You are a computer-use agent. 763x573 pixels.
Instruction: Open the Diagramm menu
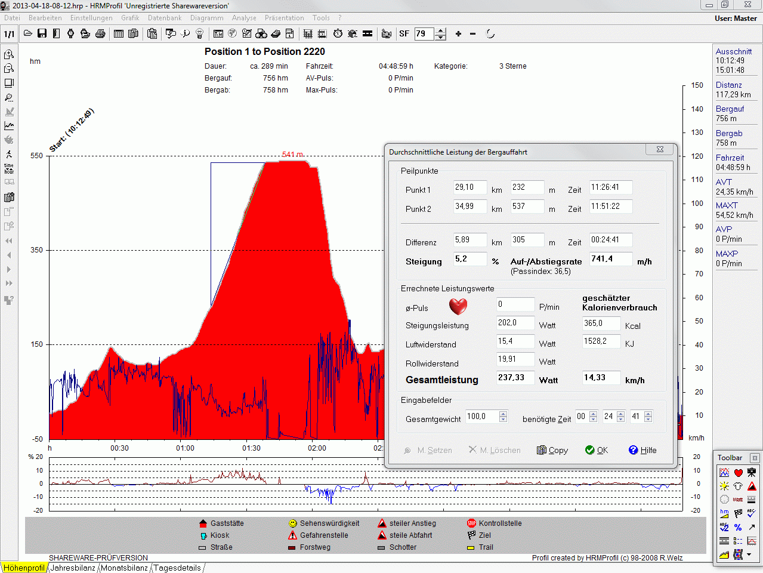point(206,18)
